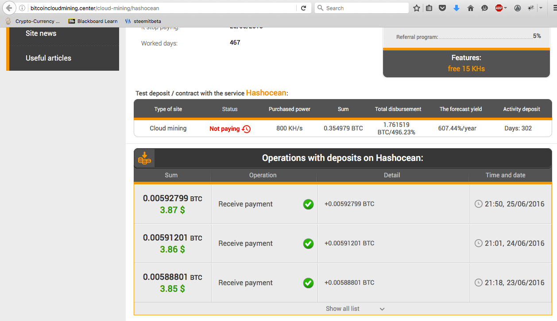Screen dimensions: 557x321
Task: Save page to Pocket icon
Action: [442, 8]
